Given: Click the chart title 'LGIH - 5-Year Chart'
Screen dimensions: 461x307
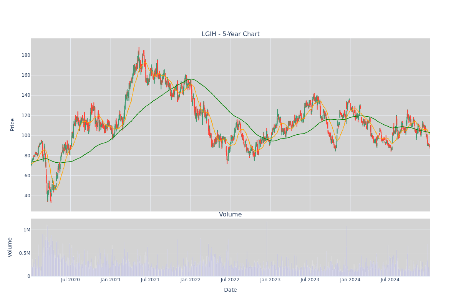Looking at the screenshot, I should 230,34.
